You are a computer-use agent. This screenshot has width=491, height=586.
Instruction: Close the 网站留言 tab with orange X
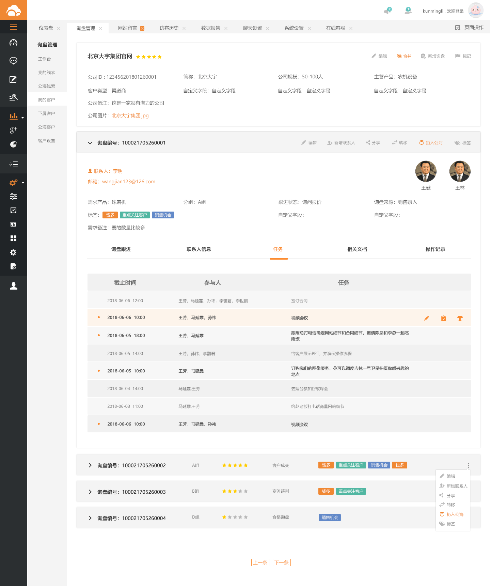(x=142, y=28)
